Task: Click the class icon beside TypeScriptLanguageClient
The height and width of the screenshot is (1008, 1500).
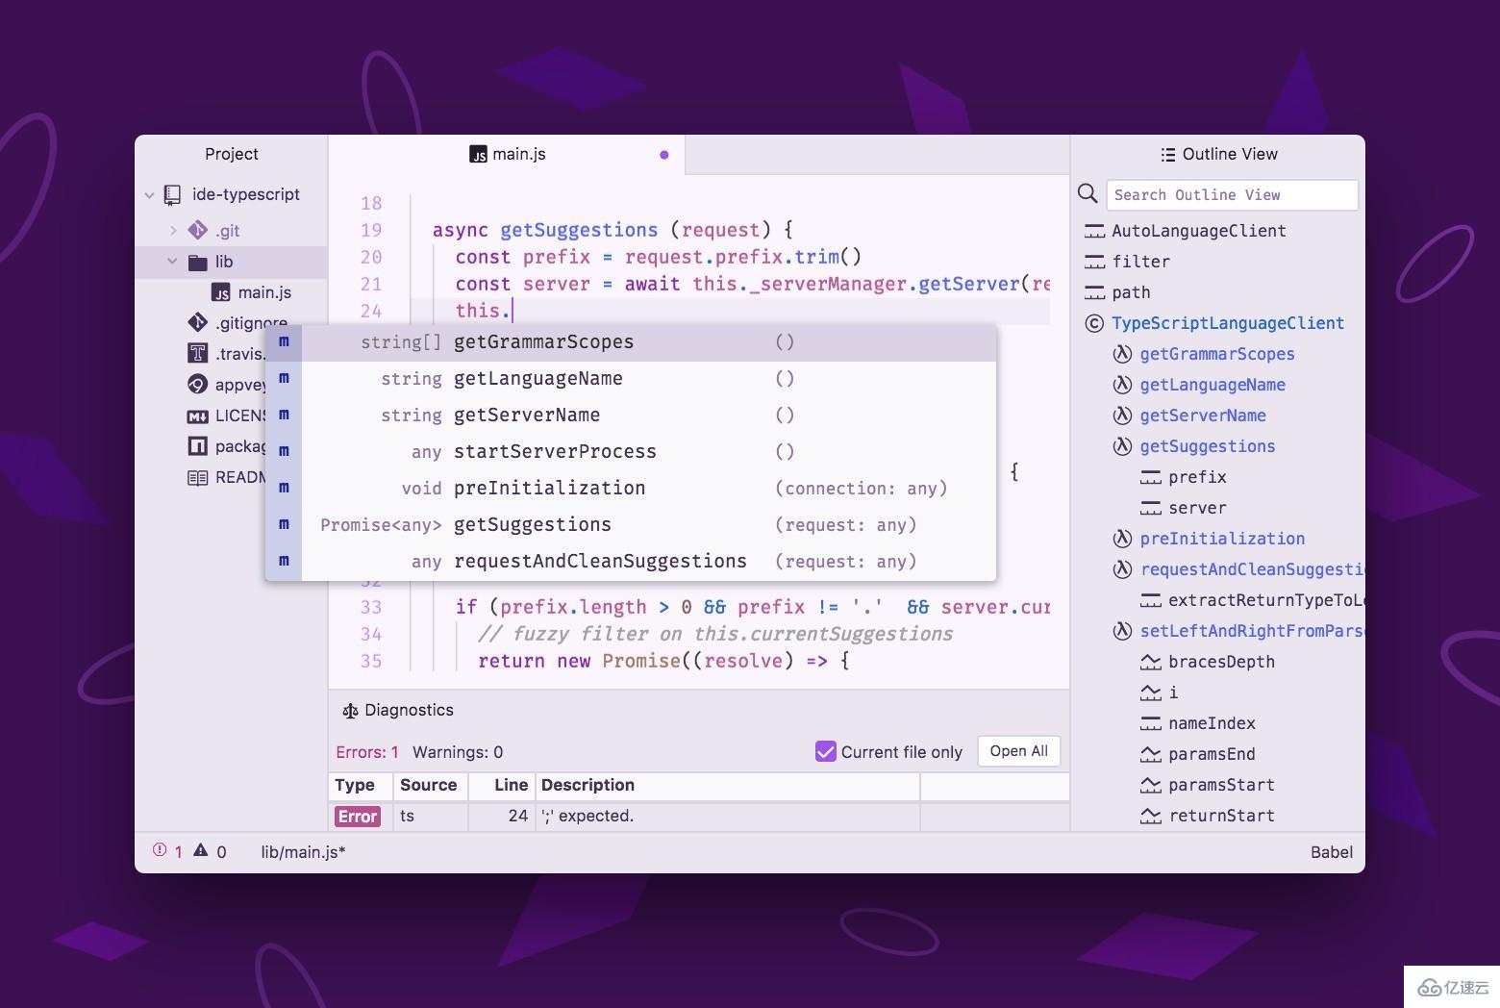Action: (x=1094, y=323)
